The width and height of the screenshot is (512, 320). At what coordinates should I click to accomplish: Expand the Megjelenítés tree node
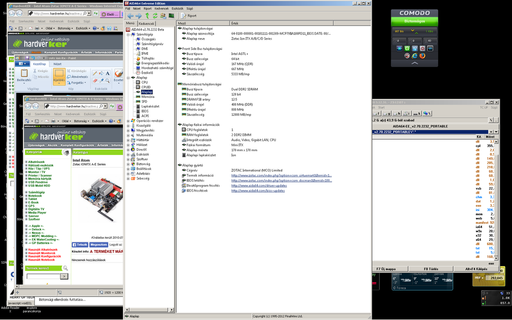point(128,130)
